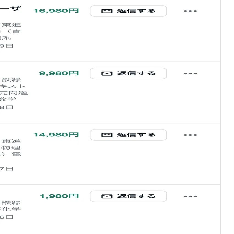The width and height of the screenshot is (234, 234).
Task: Click the 返信する button for the 16,980円 item
Action: tap(128, 11)
